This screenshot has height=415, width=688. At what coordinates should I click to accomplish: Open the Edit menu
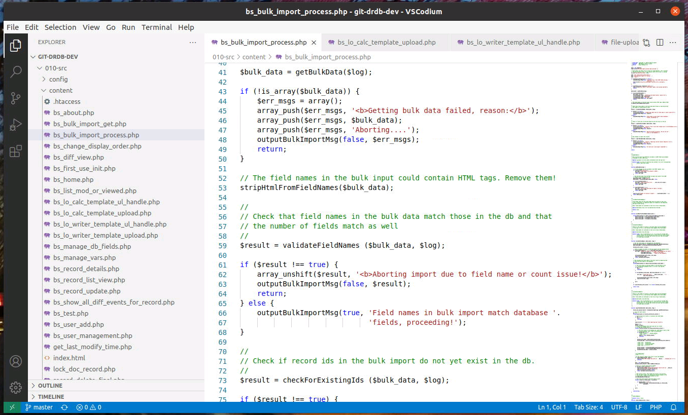[31, 27]
